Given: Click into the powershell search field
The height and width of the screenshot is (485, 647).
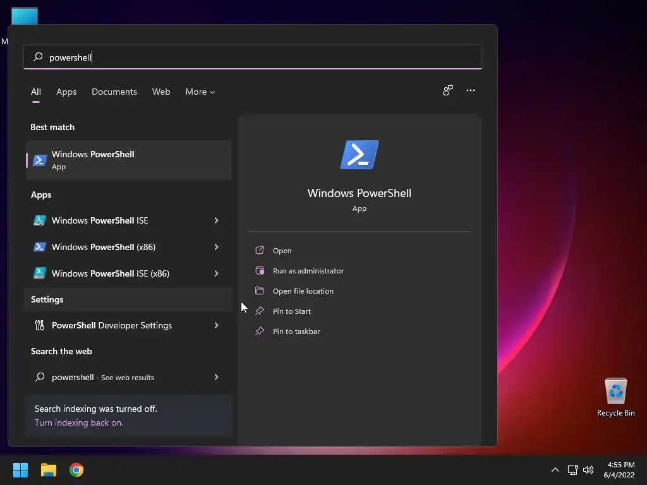Looking at the screenshot, I should 253,57.
